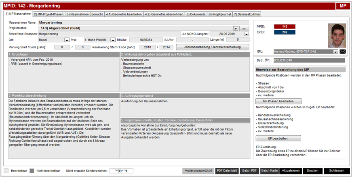Click the envelope mail icon beside GPL
The image size is (352, 178).
pyautogui.click(x=343, y=52)
